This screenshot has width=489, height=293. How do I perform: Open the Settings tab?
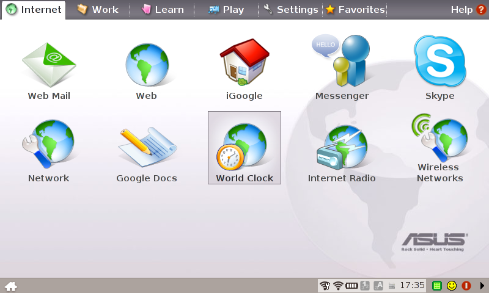(291, 10)
